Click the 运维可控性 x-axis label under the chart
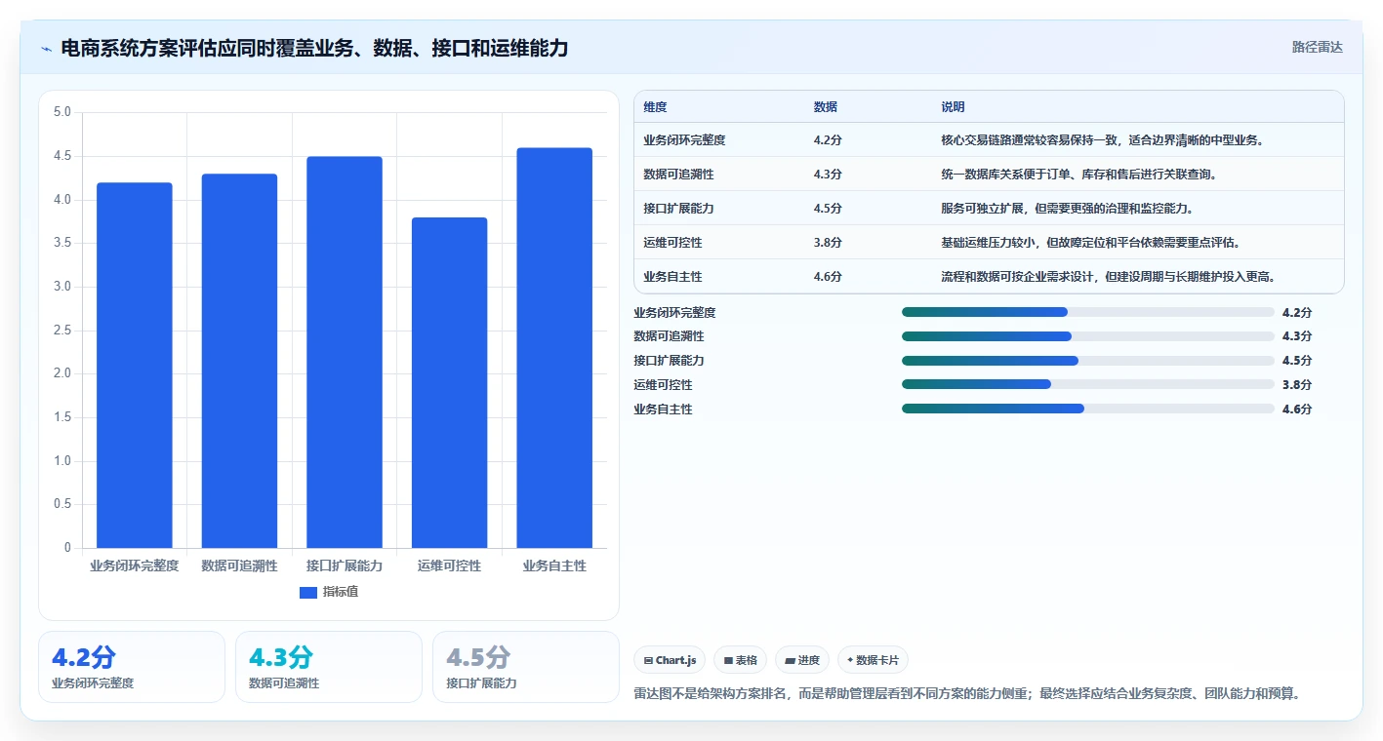The width and height of the screenshot is (1383, 741). coord(449,565)
